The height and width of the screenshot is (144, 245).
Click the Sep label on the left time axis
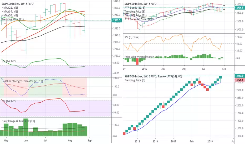click(x=90, y=140)
